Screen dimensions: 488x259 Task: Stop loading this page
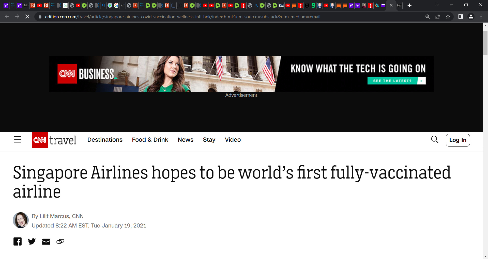tap(27, 17)
